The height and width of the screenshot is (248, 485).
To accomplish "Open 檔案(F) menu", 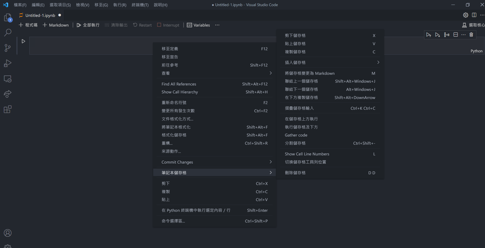I will pyautogui.click(x=20, y=5).
